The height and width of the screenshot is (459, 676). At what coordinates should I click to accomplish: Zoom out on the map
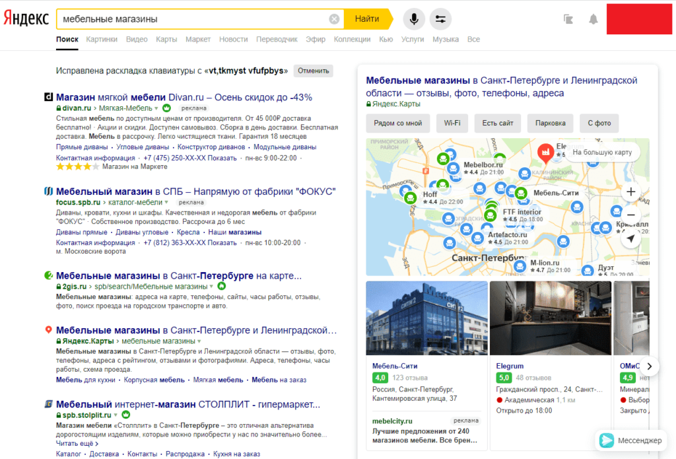[630, 215]
